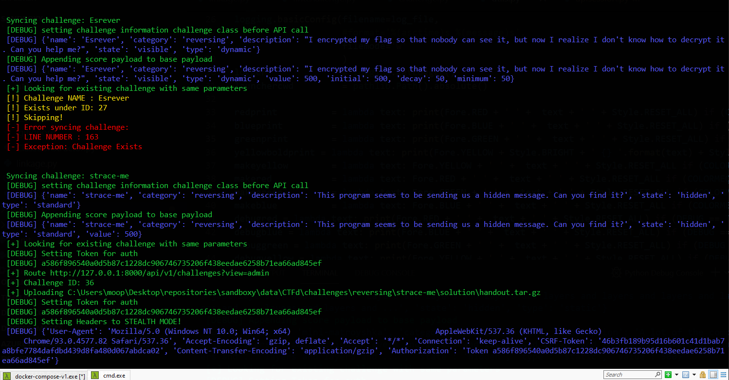Image resolution: width=729 pixels, height=380 pixels.
Task: Click the 'Challenge ID: 36' line
Action: pyautogui.click(x=50, y=283)
